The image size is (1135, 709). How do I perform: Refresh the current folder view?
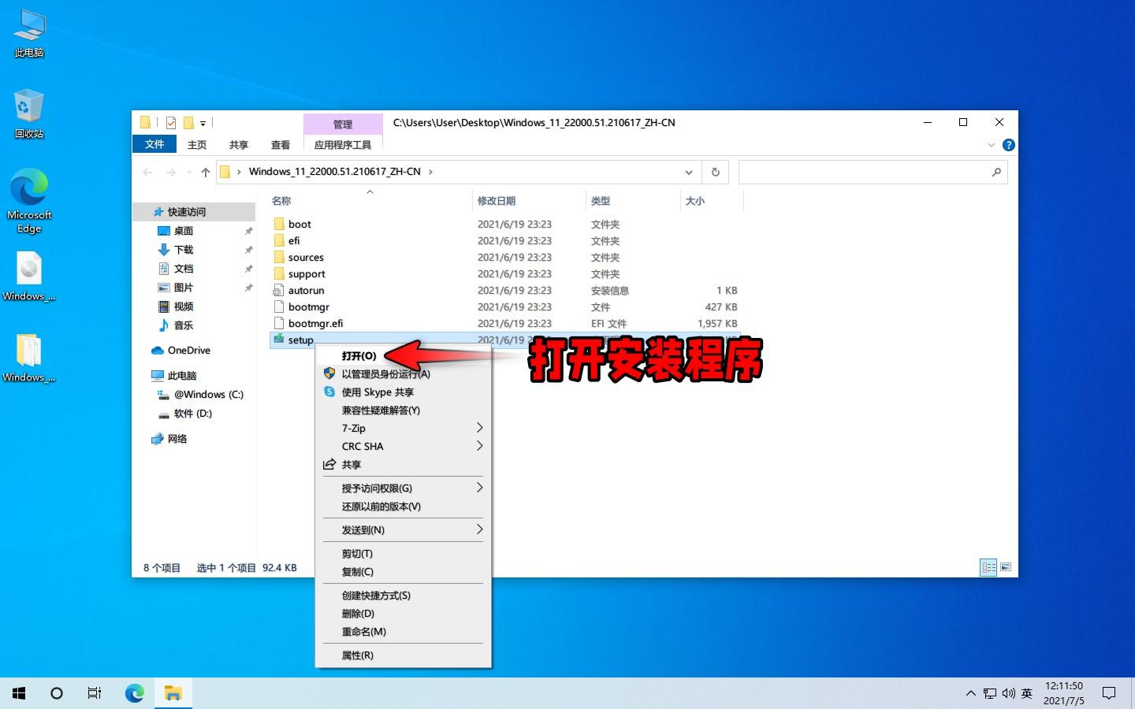[715, 172]
